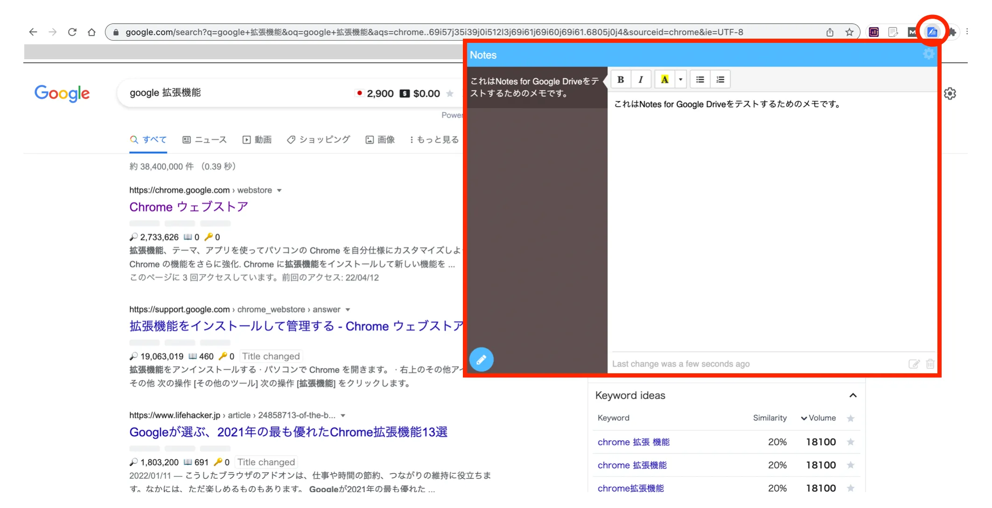Image resolution: width=992 pixels, height=508 pixels.
Task: Click the browser forward arrow
Action: tap(53, 32)
